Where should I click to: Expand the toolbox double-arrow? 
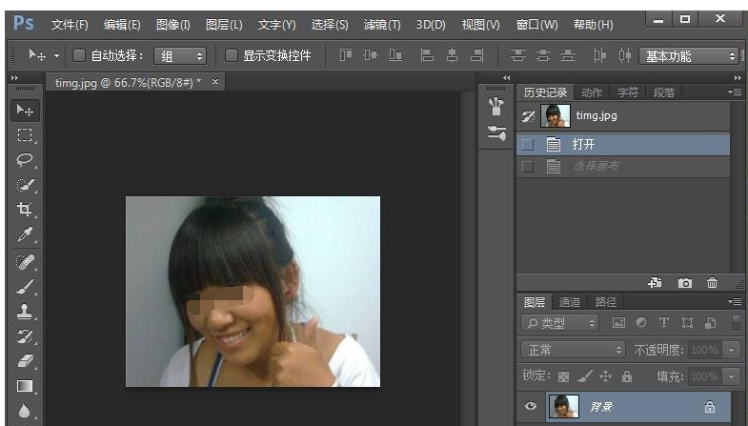(15, 78)
